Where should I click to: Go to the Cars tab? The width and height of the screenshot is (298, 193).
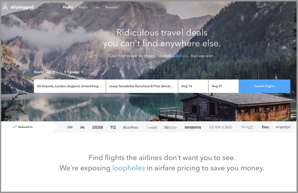coord(97,7)
